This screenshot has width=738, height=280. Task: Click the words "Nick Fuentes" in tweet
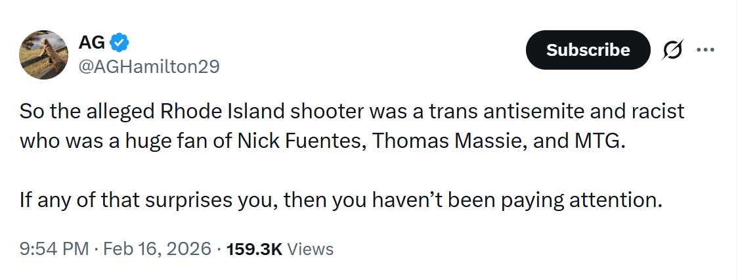[x=309, y=141]
